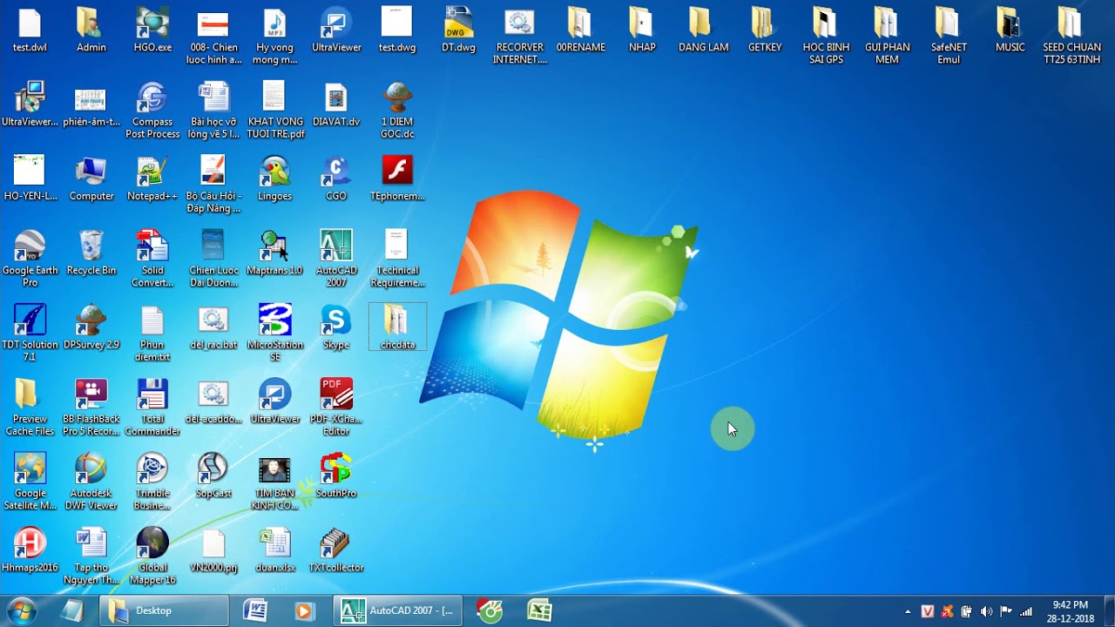Image resolution: width=1115 pixels, height=627 pixels.
Task: Select Solid Converter desktop icon
Action: tap(152, 258)
